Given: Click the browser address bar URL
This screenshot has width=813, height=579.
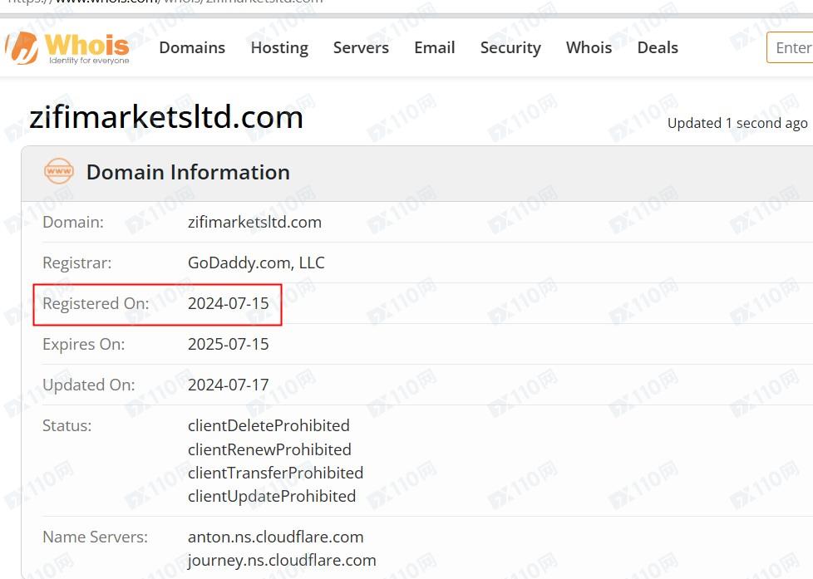Looking at the screenshot, I should pos(166,2).
